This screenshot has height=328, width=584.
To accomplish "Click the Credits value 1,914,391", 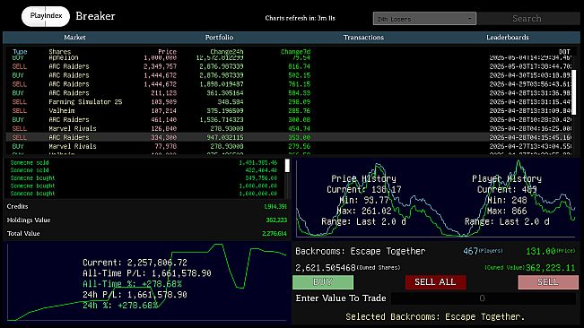I will (275, 206).
